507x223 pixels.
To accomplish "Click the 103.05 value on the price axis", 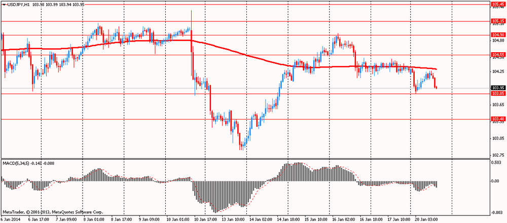I will (x=498, y=138).
